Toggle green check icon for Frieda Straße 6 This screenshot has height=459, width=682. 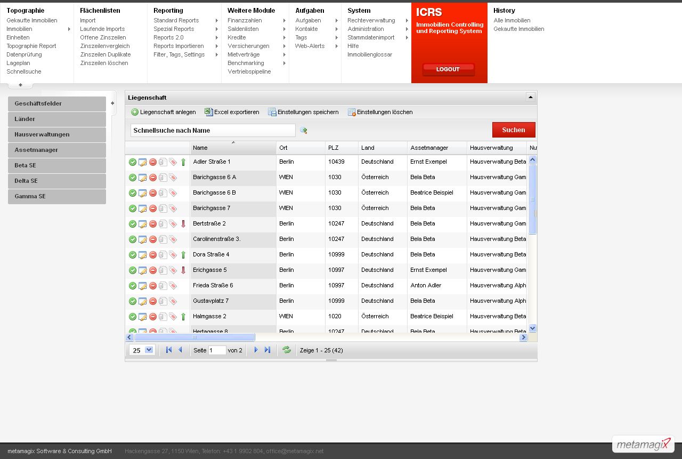132,286
